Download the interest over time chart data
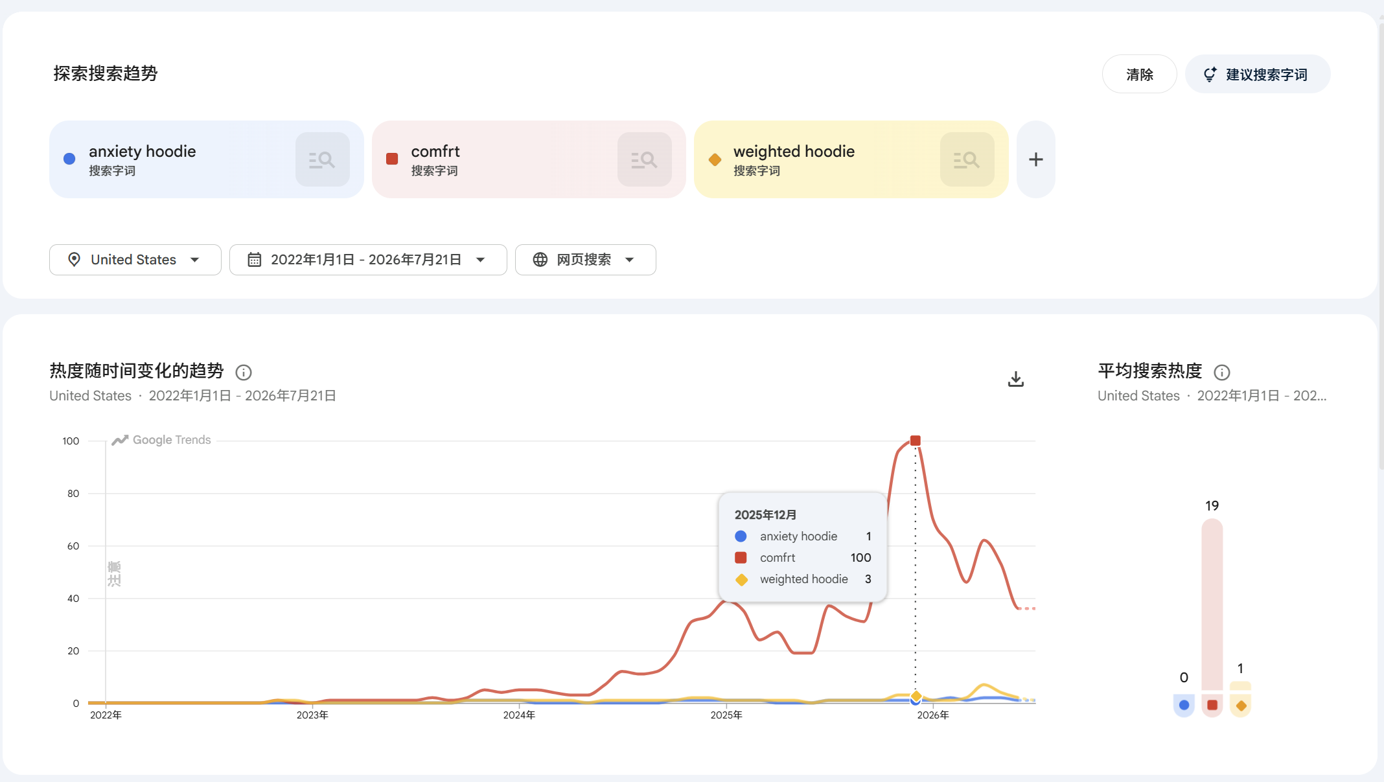1384x782 pixels. [x=1015, y=379]
